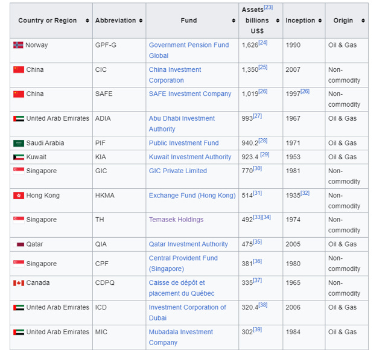Select the GPF-G abbreviation cell

tap(119, 51)
